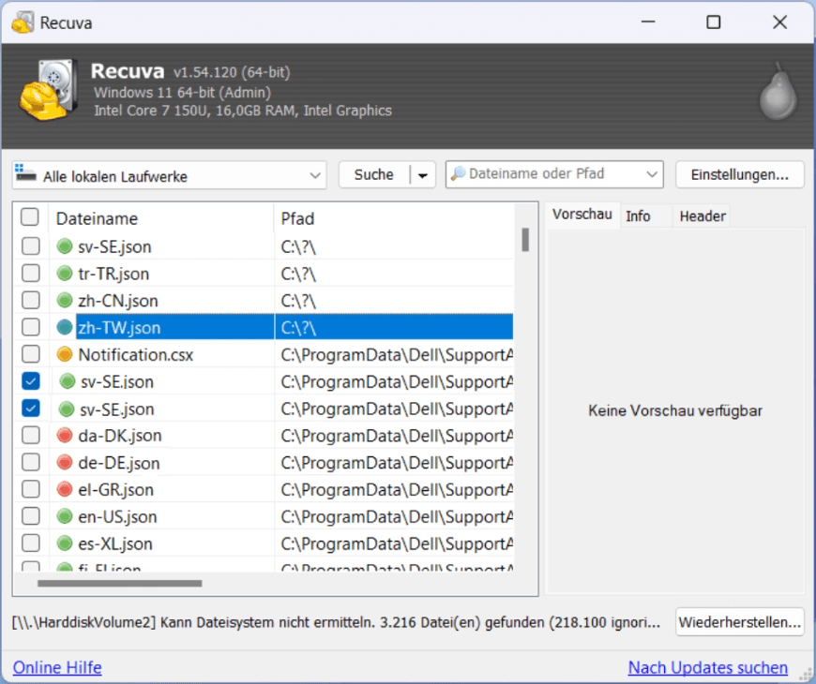Click the Keine Vorschau verfügbar text
Viewport: 816px width, 684px height.
[x=675, y=410]
